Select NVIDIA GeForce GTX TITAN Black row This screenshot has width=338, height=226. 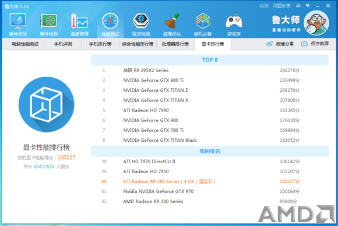[210, 140]
